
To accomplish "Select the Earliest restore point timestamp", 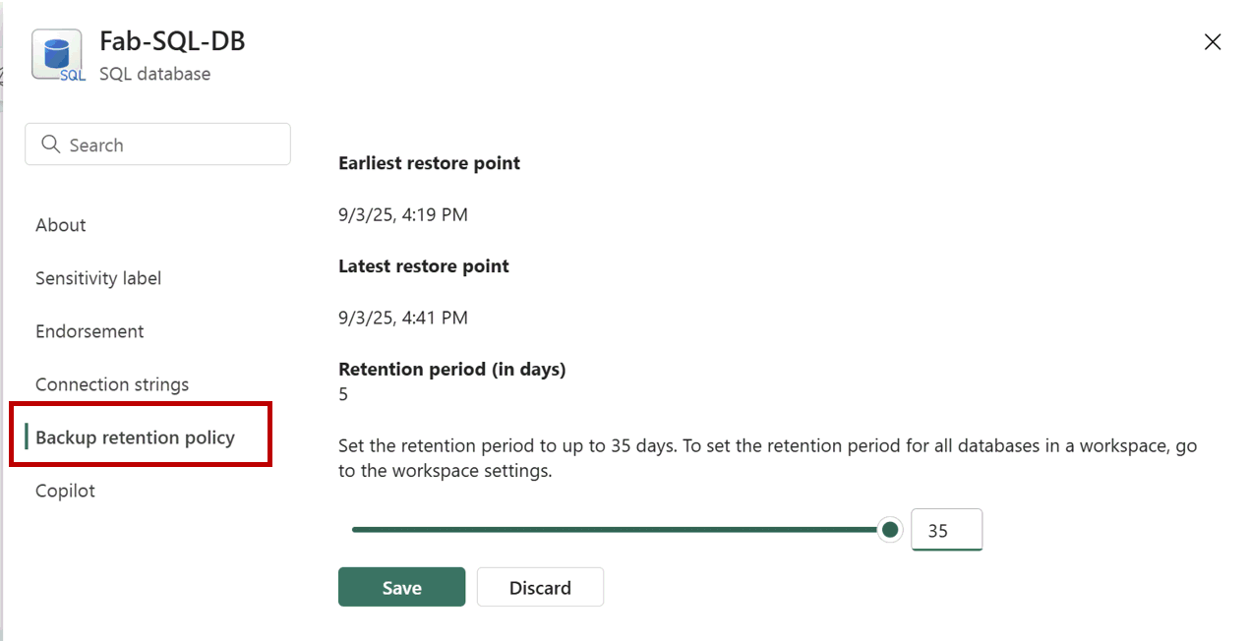I will point(403,214).
